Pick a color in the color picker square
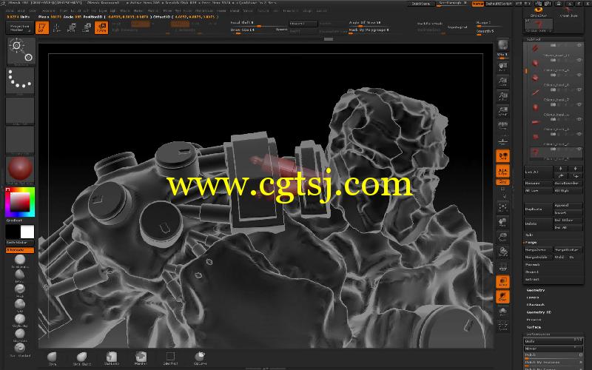The height and width of the screenshot is (370, 592). (20, 202)
